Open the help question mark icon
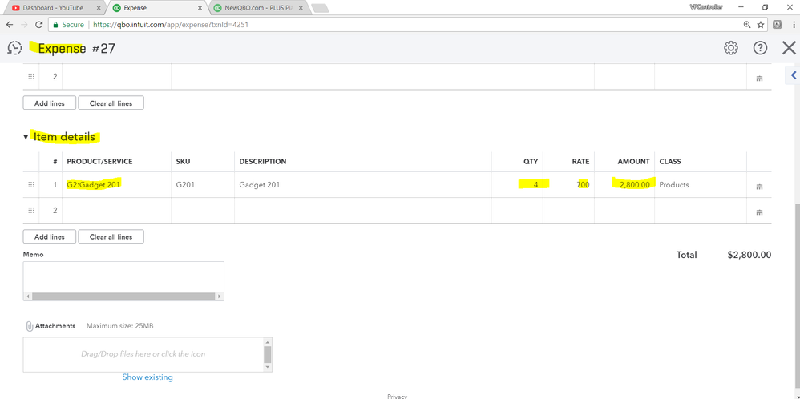 click(760, 48)
